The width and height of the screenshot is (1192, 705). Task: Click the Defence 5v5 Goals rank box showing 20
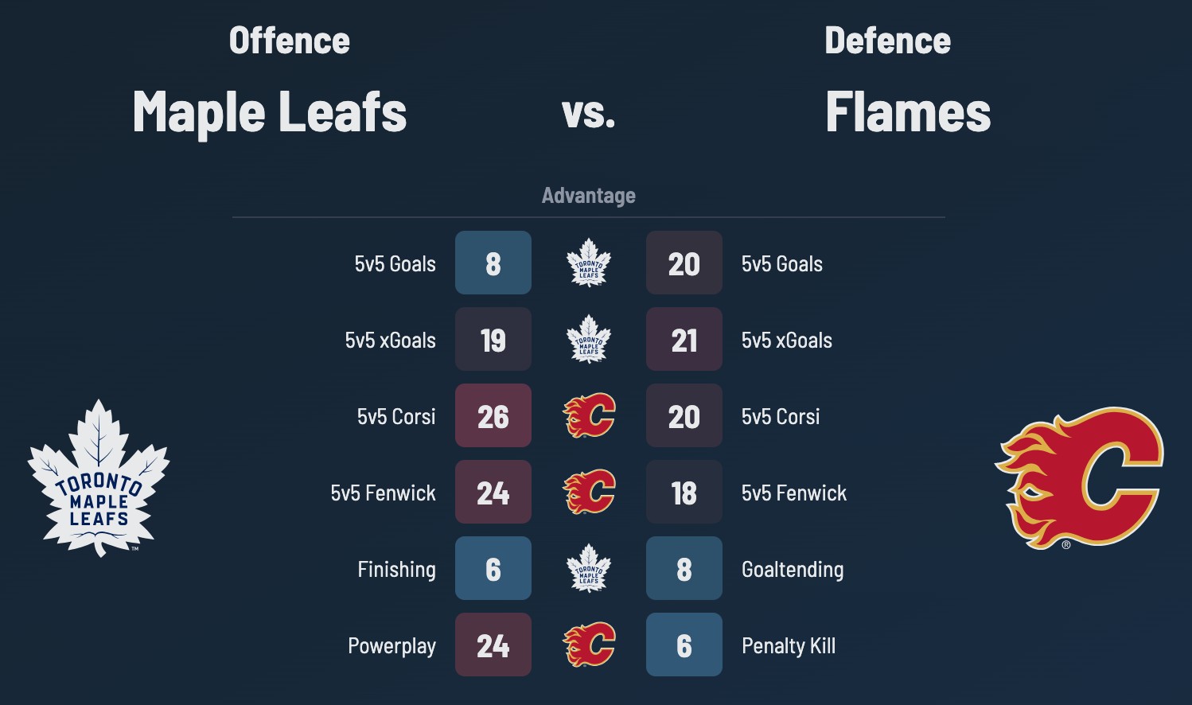point(684,263)
